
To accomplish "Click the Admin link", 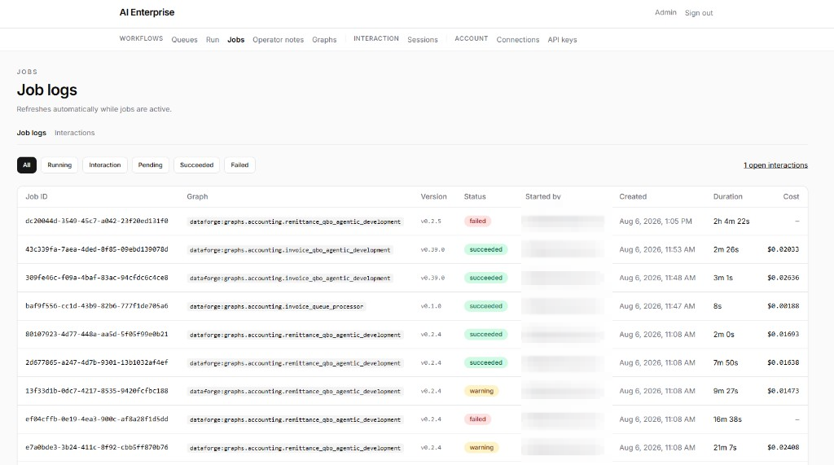I will [665, 12].
